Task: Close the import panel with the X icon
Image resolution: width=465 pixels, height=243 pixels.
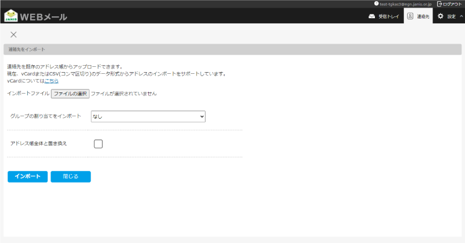Action: pyautogui.click(x=13, y=35)
